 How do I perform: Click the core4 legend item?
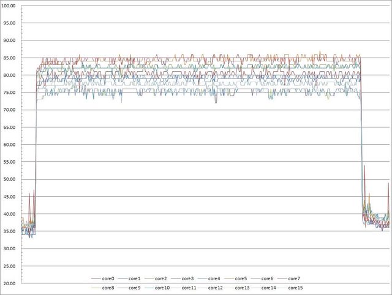pyautogui.click(x=214, y=278)
